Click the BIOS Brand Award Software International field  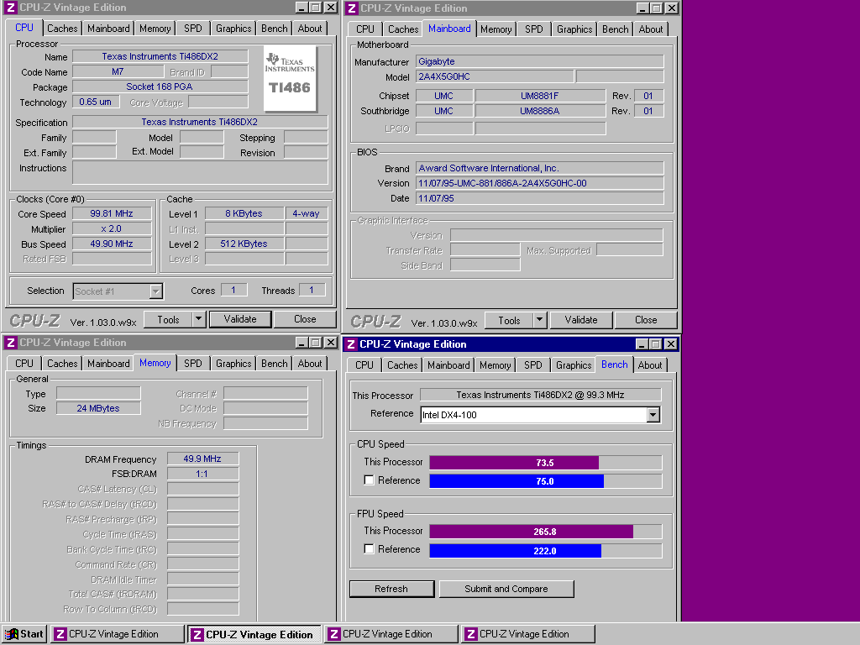click(x=540, y=168)
